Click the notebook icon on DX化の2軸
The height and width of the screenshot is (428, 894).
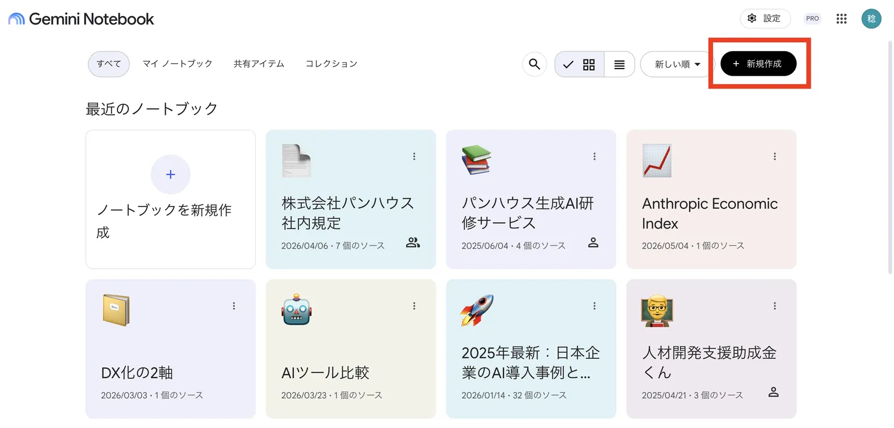[x=116, y=310]
